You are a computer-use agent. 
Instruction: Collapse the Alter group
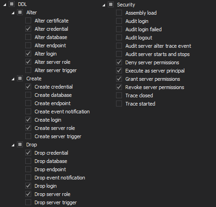13,13
